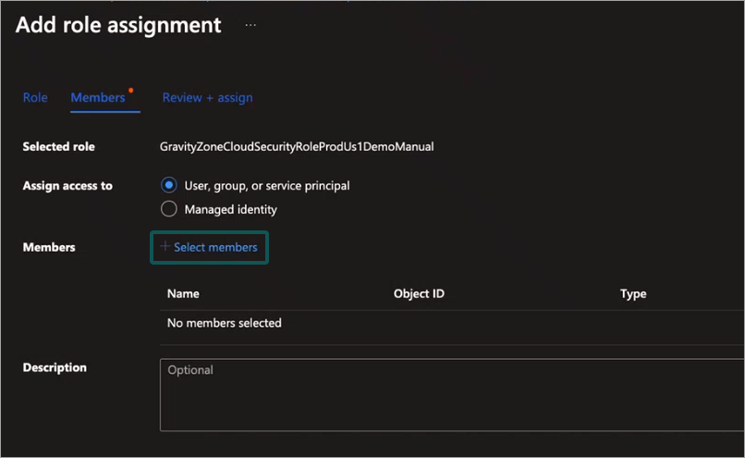Viewport: 745px width, 458px height.
Task: Click the bold 'Members' field label
Action: pos(49,247)
